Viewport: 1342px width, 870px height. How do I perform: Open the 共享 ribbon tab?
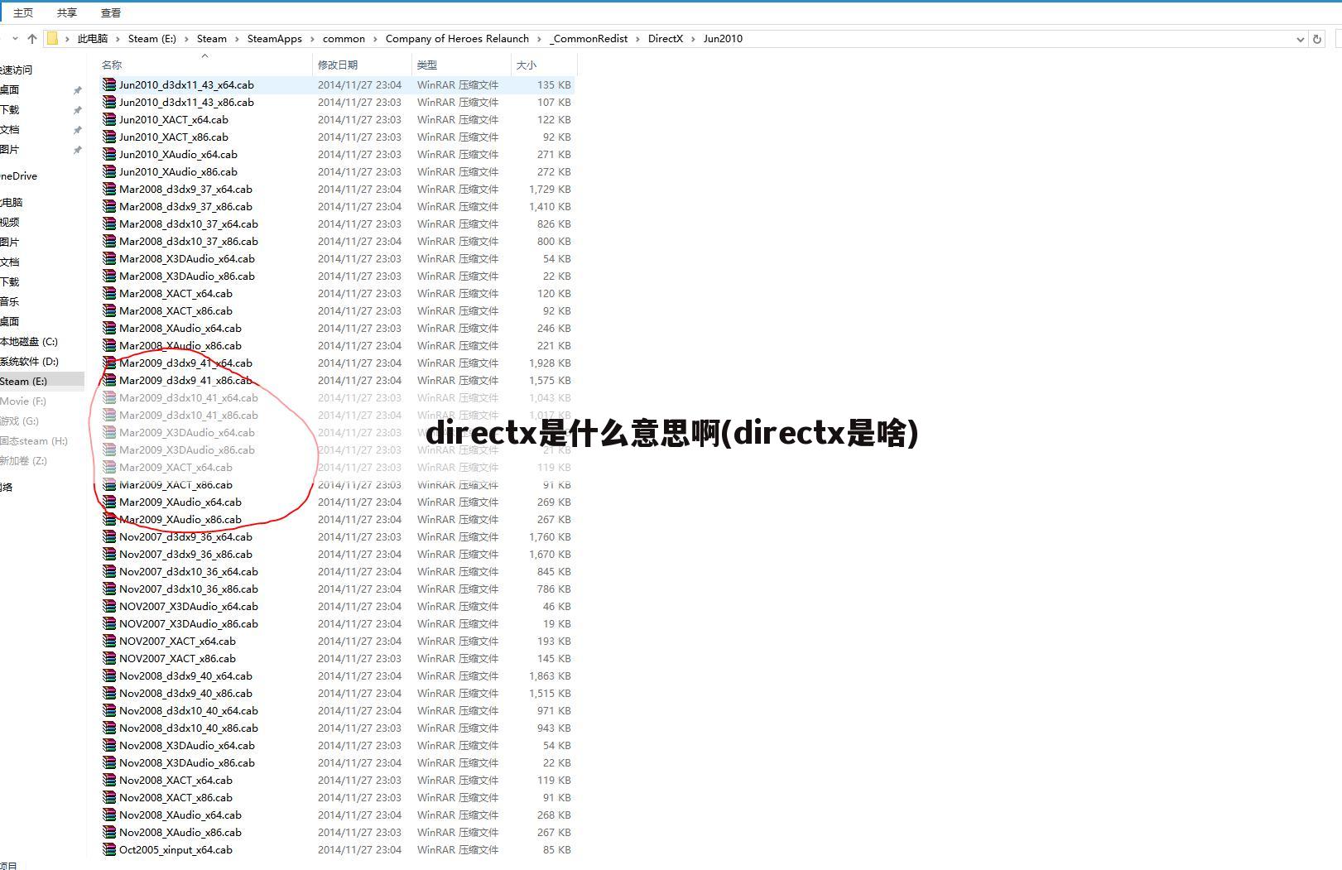pos(67,12)
